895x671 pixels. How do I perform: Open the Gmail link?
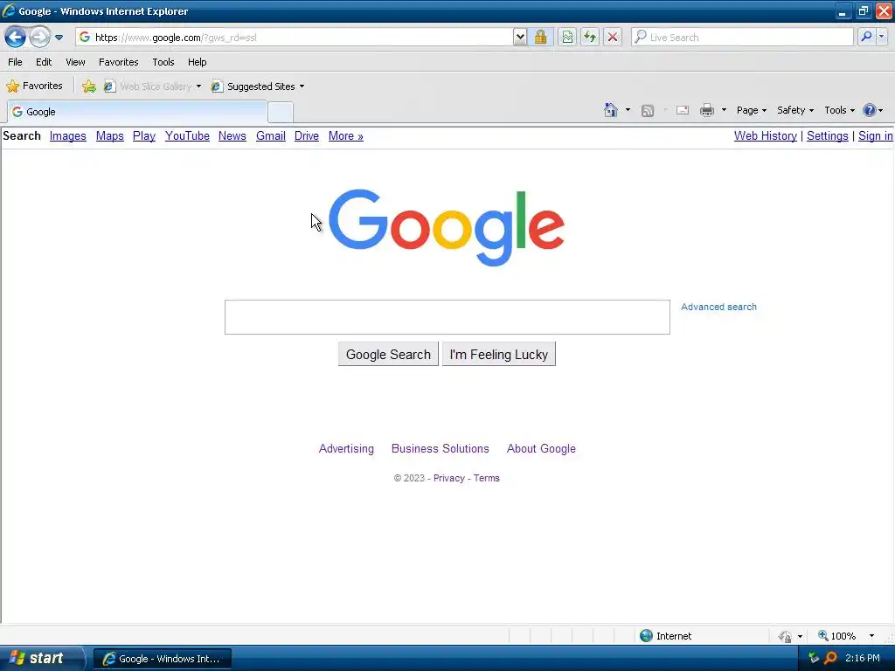click(271, 135)
